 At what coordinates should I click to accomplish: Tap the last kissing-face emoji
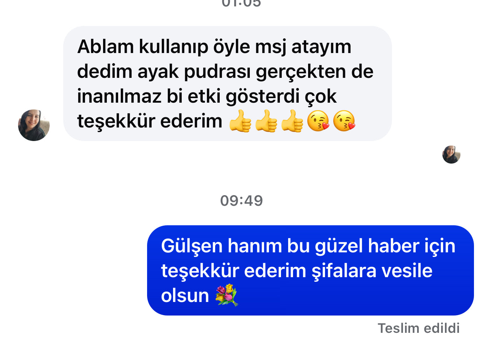tap(344, 122)
